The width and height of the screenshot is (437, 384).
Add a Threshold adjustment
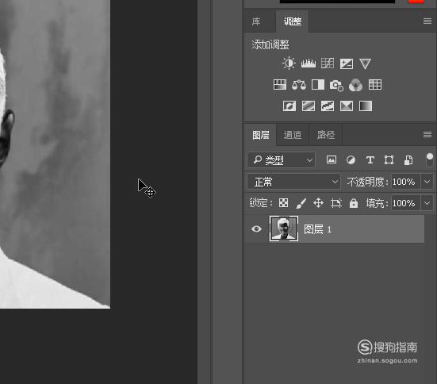[x=328, y=106]
